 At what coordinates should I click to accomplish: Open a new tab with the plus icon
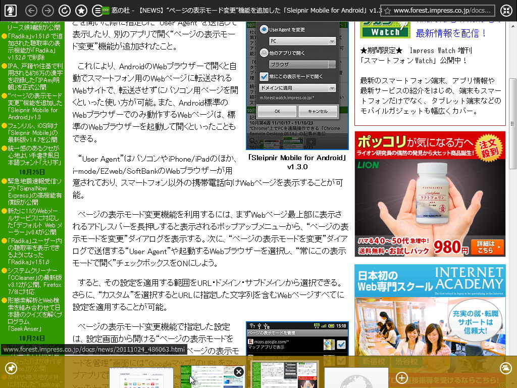point(401,377)
